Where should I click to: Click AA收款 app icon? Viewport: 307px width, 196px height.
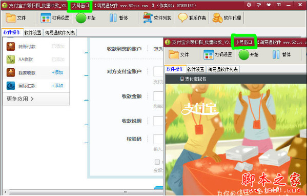[11, 60]
